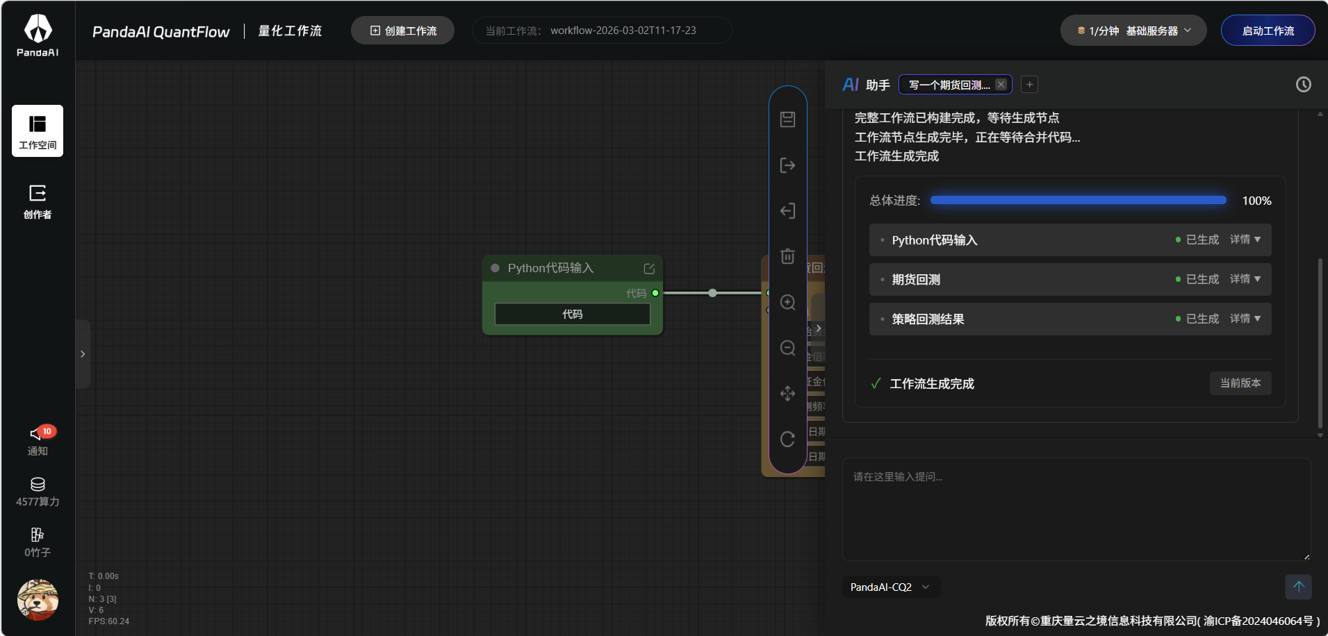The width and height of the screenshot is (1328, 636).
Task: Select the 期货回测 progress row
Action: pos(1070,279)
